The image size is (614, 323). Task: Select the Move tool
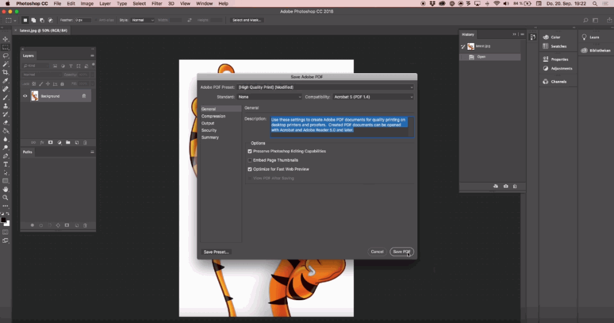(x=5, y=39)
